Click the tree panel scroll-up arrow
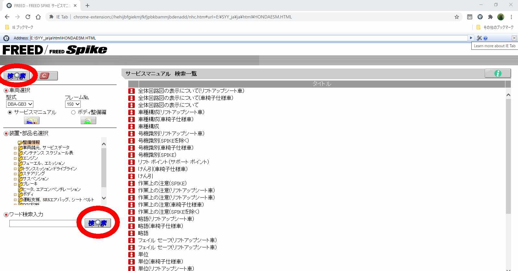518x271 pixels. tap(104, 144)
